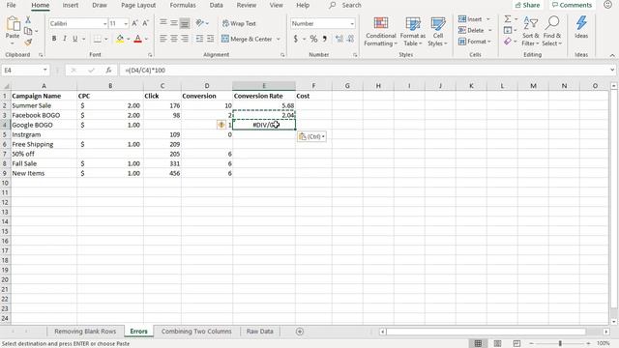Open the Page Layout tab

tap(138, 5)
